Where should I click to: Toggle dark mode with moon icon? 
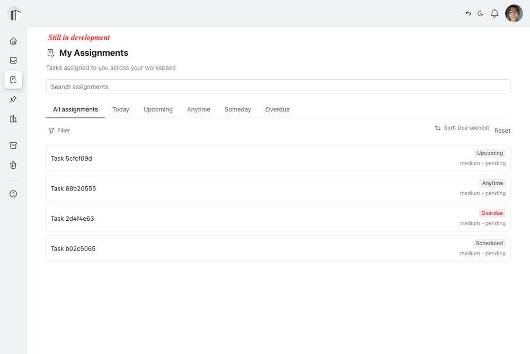(x=481, y=13)
